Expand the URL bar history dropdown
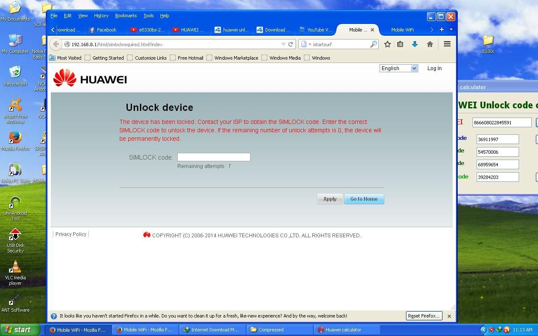The image size is (538, 336). coord(283,44)
